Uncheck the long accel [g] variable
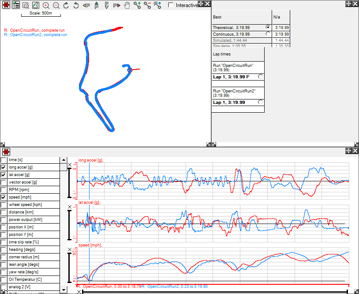The height and width of the screenshot is (294, 359). 4,168
